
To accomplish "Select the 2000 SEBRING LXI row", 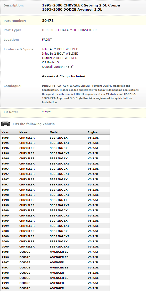I will point(55,246).
